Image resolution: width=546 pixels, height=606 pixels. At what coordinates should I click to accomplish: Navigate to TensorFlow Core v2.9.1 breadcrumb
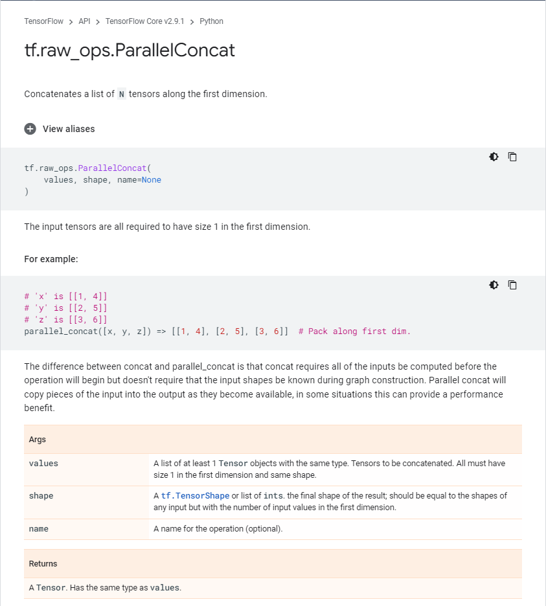tap(144, 21)
